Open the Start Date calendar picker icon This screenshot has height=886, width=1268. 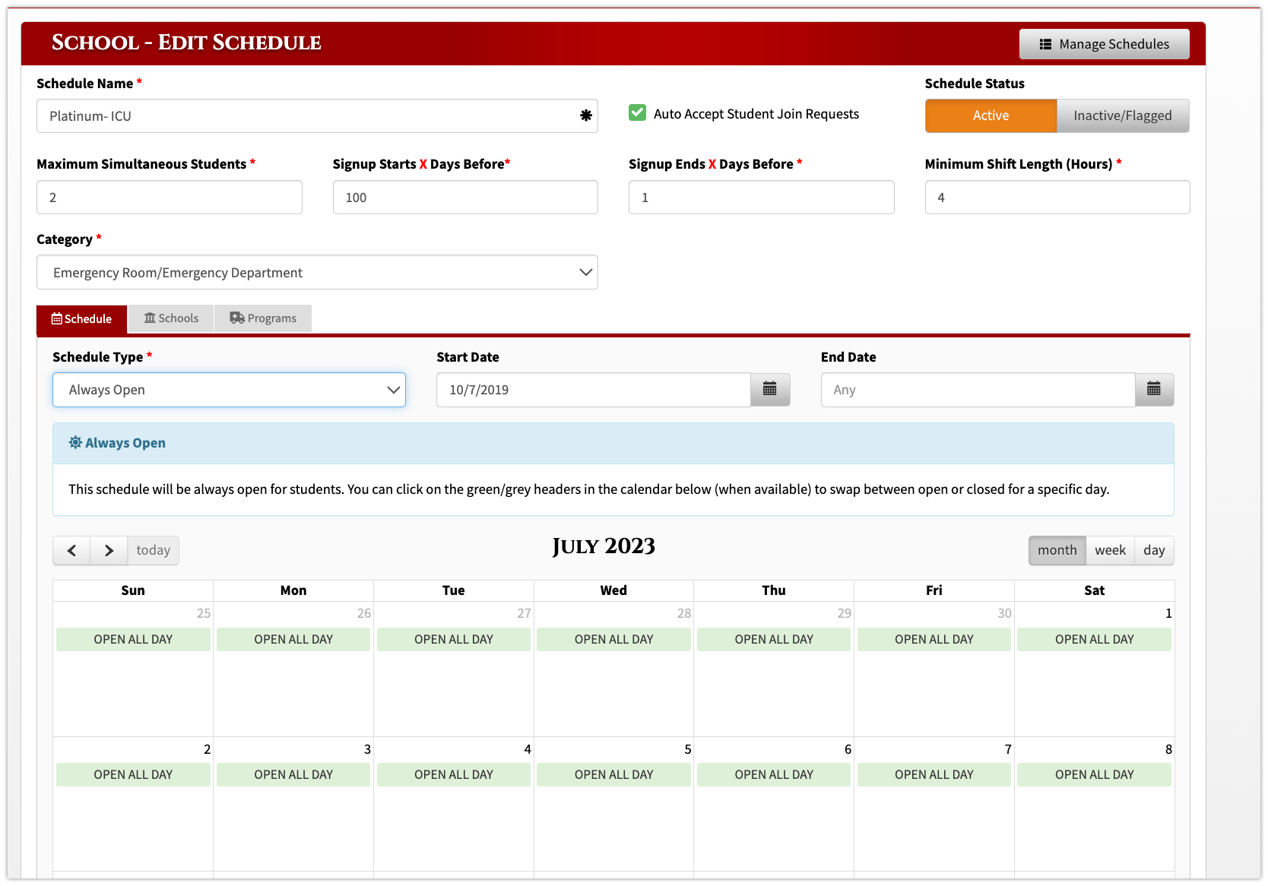tap(770, 390)
